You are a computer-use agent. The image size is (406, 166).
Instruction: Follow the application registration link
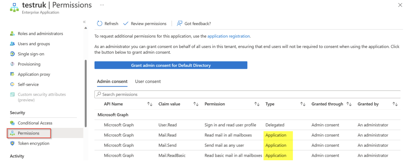pyautogui.click(x=228, y=36)
